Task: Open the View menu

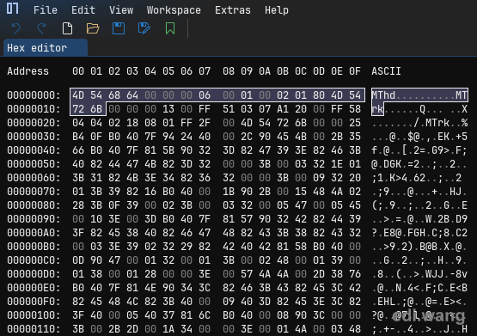Action: [x=121, y=10]
